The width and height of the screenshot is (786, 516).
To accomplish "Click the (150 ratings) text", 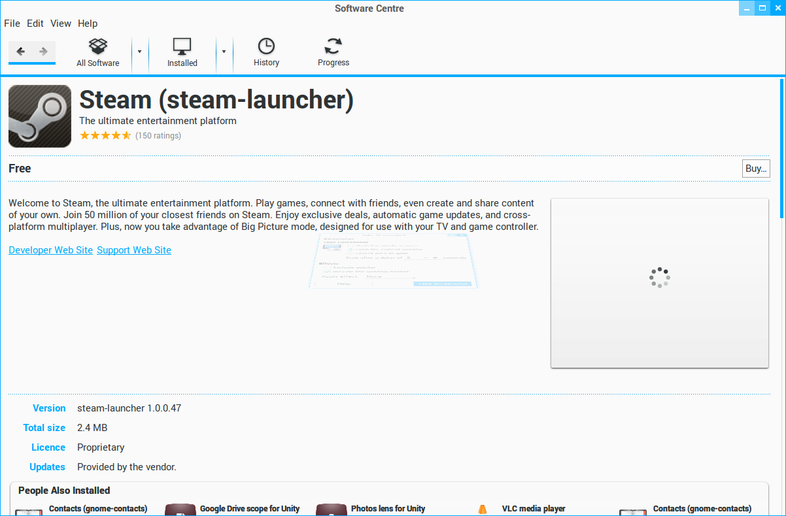I will point(158,136).
